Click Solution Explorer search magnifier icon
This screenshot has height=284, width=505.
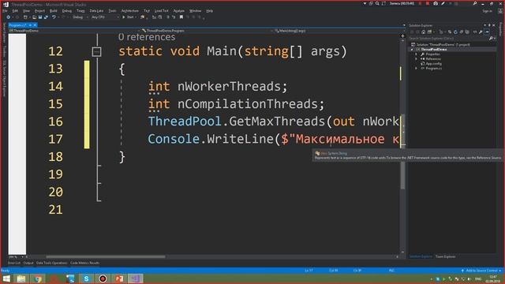coord(491,39)
